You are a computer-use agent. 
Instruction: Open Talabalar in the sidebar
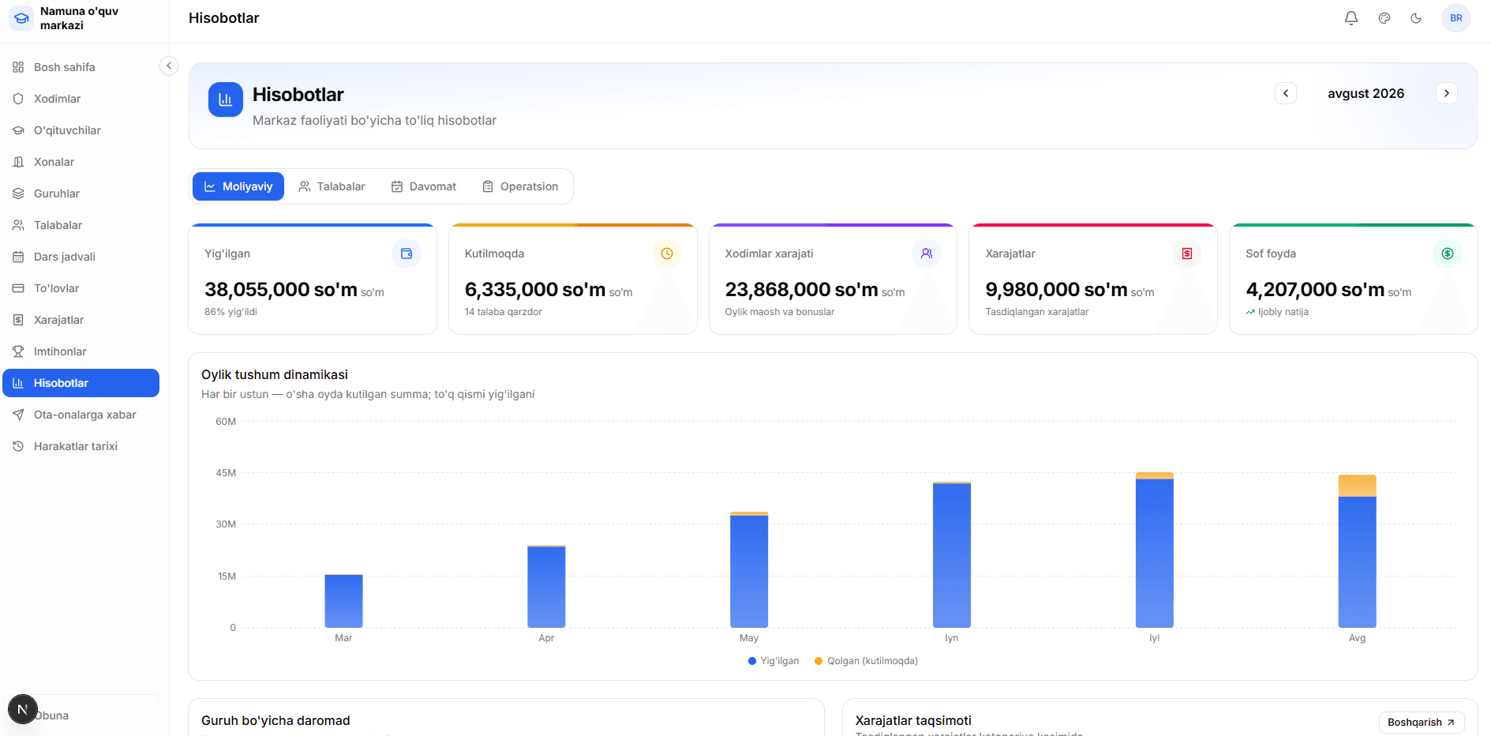pyautogui.click(x=81, y=225)
